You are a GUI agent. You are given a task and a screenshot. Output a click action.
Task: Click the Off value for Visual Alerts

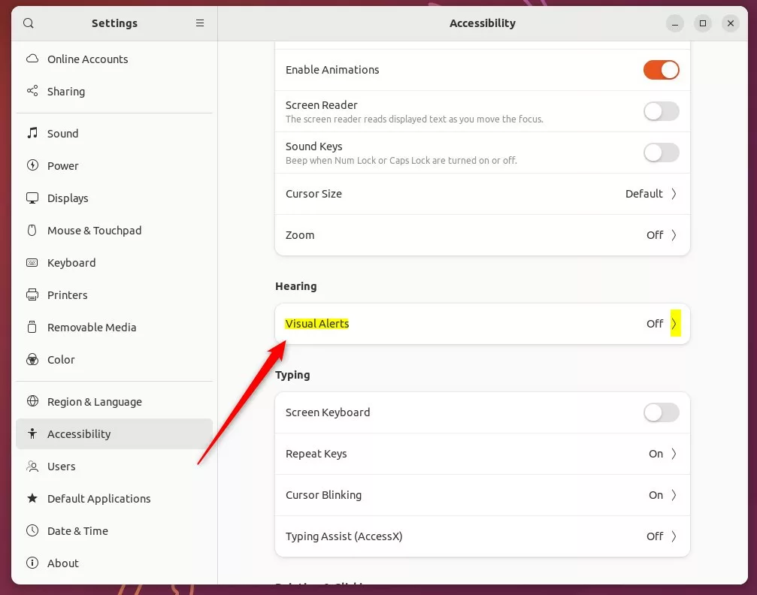pyautogui.click(x=655, y=323)
